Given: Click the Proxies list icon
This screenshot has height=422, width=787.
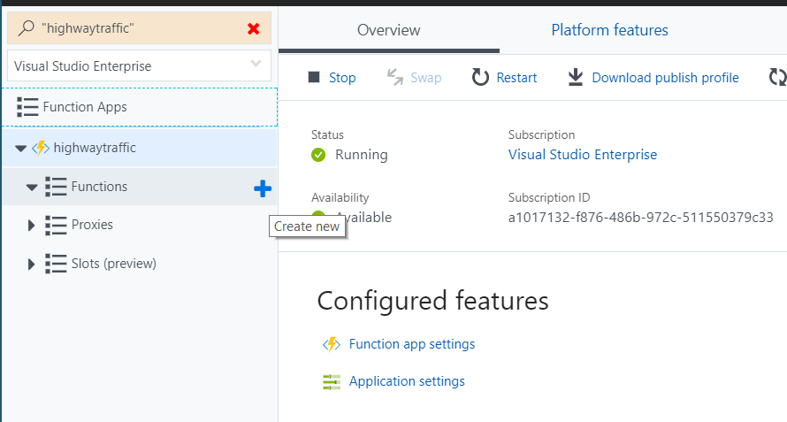Looking at the screenshot, I should click(x=56, y=225).
